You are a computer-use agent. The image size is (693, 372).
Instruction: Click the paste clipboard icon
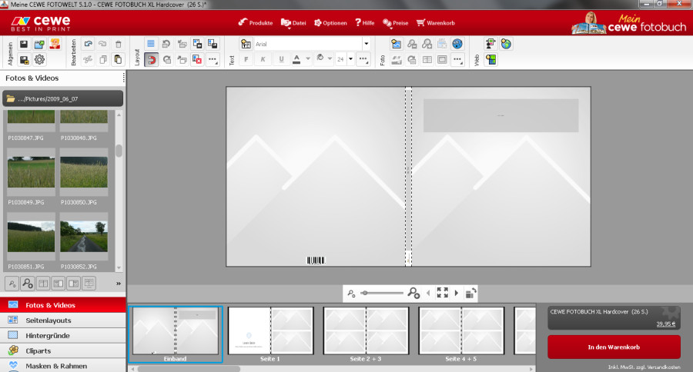[118, 59]
